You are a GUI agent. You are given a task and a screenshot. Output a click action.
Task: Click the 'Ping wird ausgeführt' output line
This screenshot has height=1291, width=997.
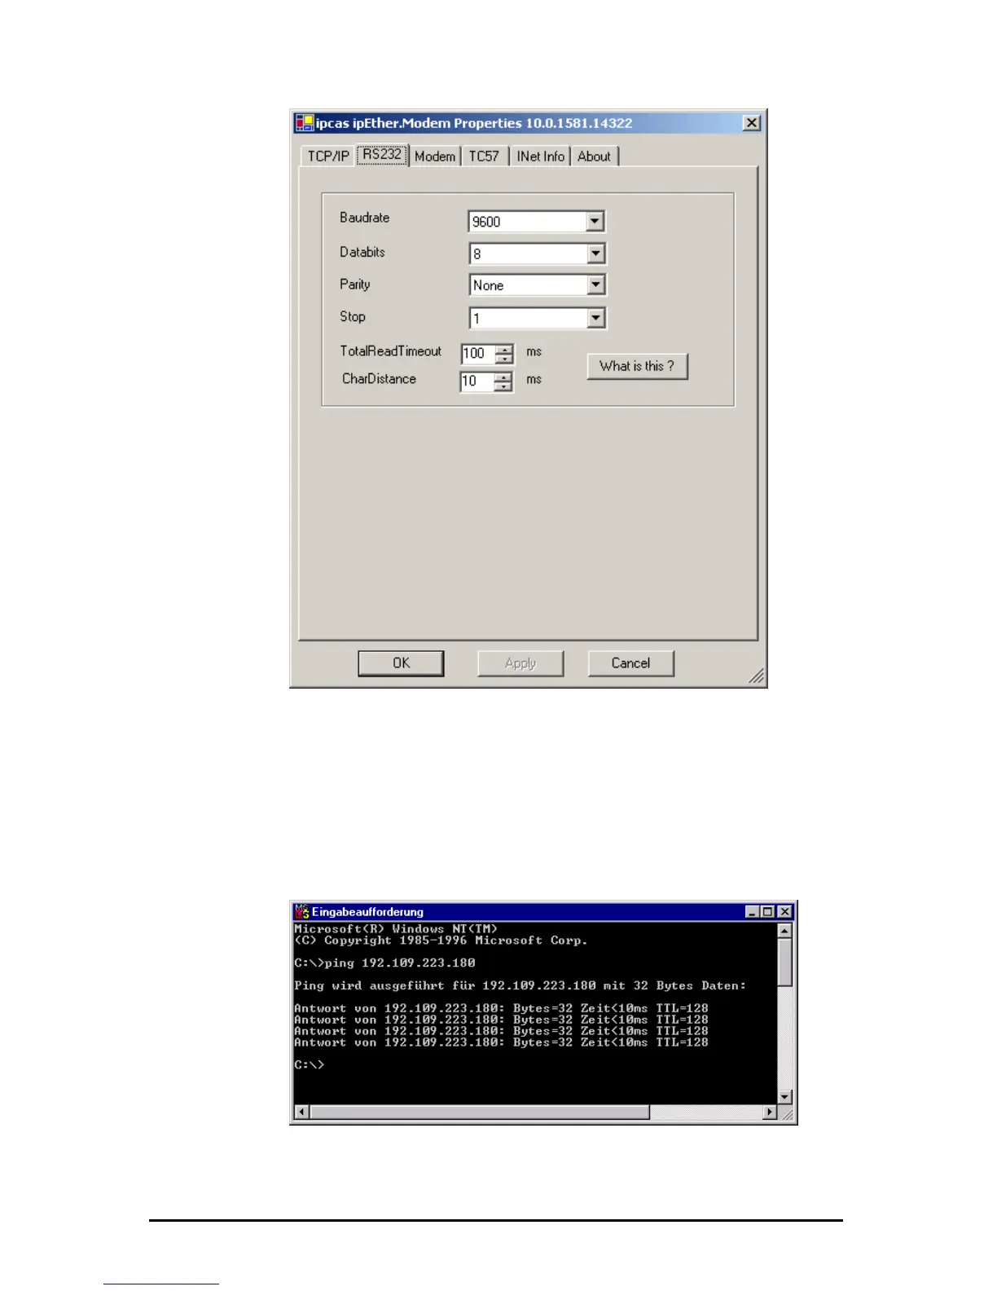[520, 985]
